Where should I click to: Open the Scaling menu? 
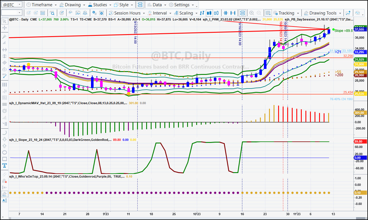[185, 13]
